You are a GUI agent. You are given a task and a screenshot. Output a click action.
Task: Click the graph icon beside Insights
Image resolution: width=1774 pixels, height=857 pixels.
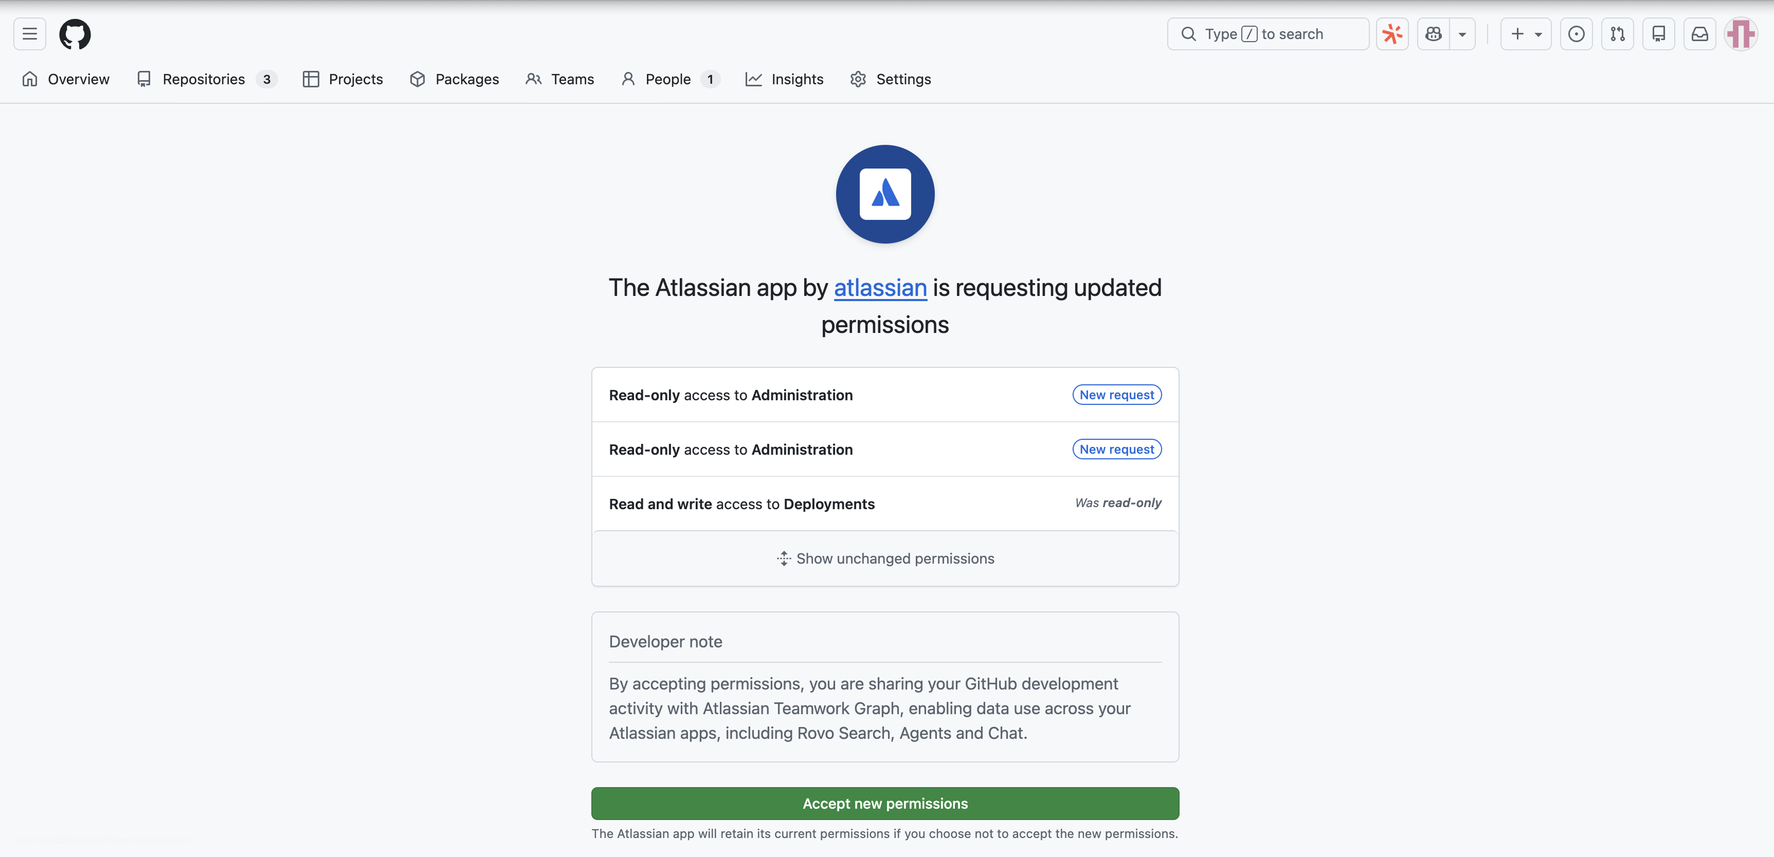(x=753, y=79)
